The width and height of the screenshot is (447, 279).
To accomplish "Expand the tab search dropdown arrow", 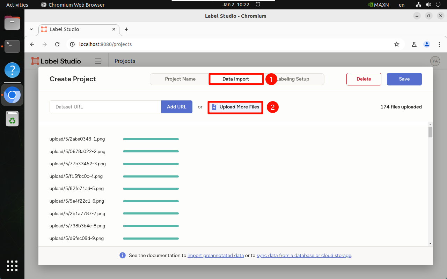I will pos(31,29).
